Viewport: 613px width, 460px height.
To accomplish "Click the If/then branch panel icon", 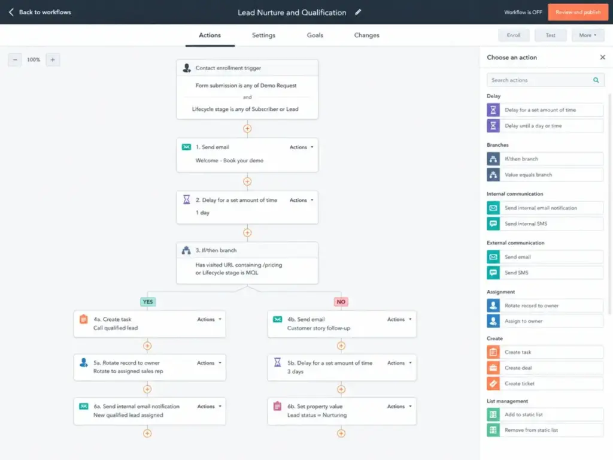I will [493, 159].
